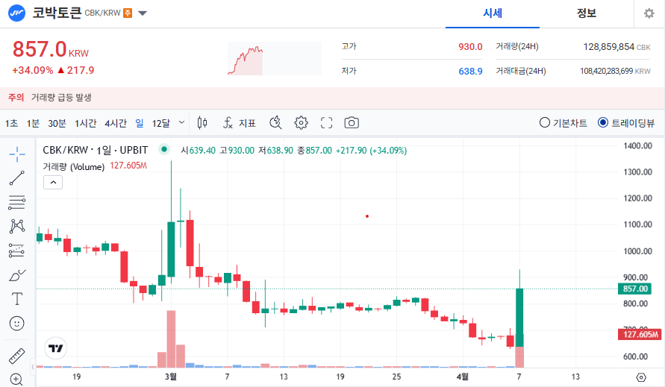Image resolution: width=665 pixels, height=387 pixels.
Task: Click the Cobak Token coin logo
Action: tap(17, 13)
